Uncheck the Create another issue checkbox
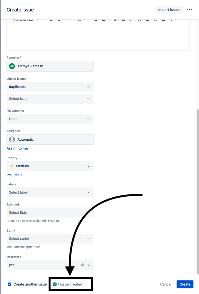Screen dimensions: 199x294 9,284
